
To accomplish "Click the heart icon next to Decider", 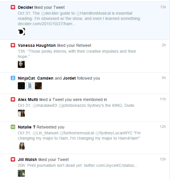I will tap(13, 7).
